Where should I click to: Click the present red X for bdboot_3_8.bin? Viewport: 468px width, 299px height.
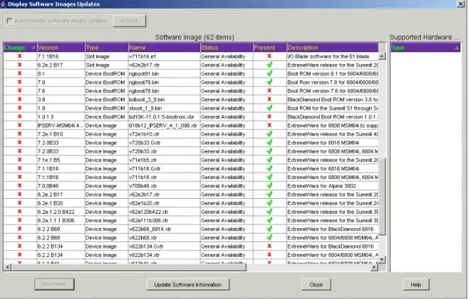[269, 99]
